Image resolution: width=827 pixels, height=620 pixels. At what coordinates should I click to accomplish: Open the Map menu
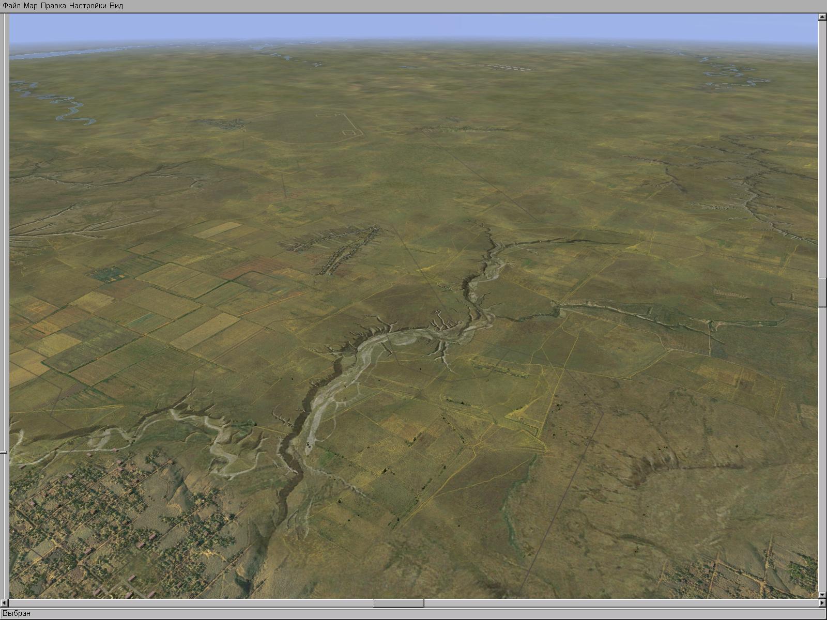31,6
